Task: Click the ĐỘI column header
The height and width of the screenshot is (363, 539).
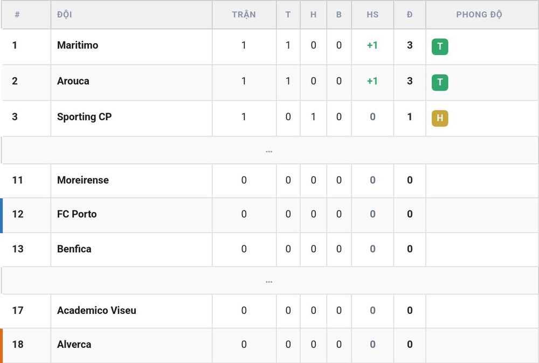Action: coord(64,15)
